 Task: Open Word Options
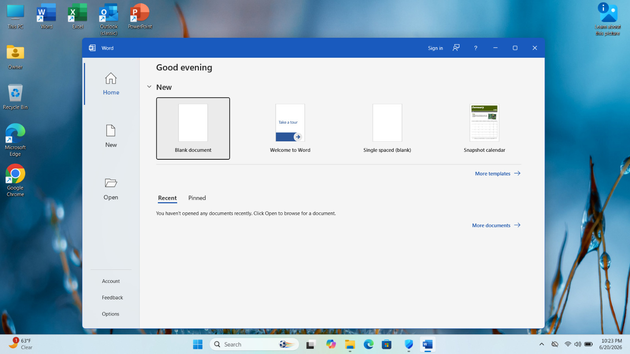click(x=111, y=314)
